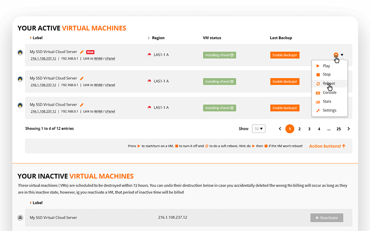
Task: Enable Backups for the first server
Action: (x=285, y=55)
